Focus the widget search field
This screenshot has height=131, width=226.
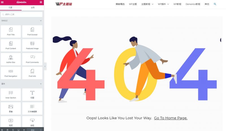(22, 14)
